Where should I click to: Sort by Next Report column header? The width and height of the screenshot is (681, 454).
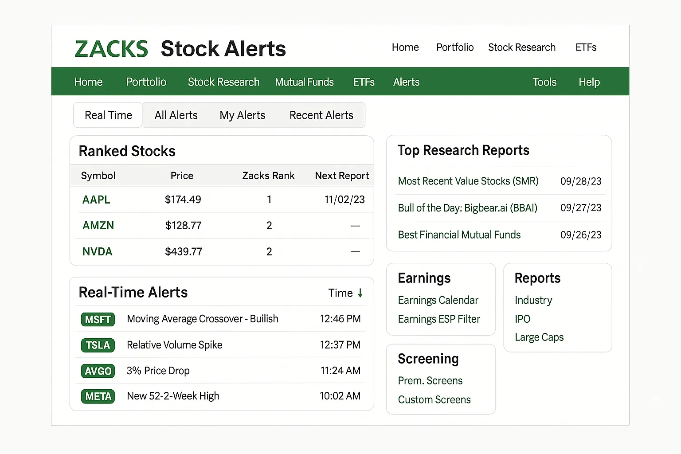point(342,176)
